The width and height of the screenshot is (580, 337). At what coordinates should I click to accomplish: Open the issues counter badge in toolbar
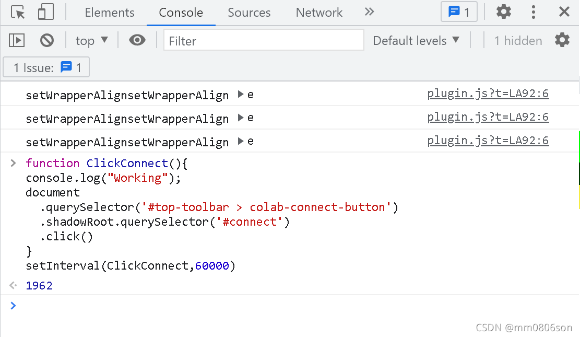459,11
